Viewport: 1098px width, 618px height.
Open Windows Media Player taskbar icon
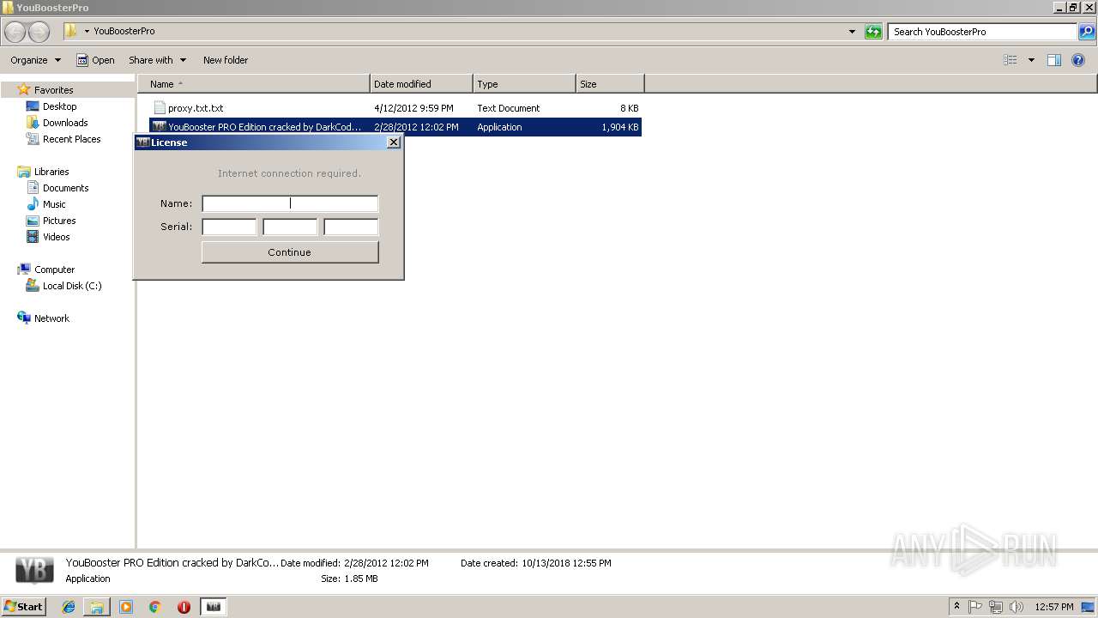[x=126, y=607]
